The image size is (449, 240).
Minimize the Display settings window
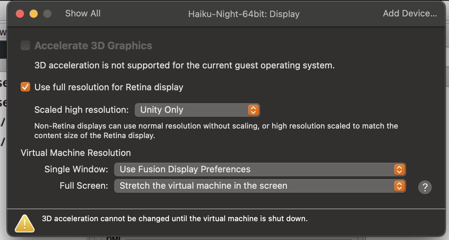[34, 14]
